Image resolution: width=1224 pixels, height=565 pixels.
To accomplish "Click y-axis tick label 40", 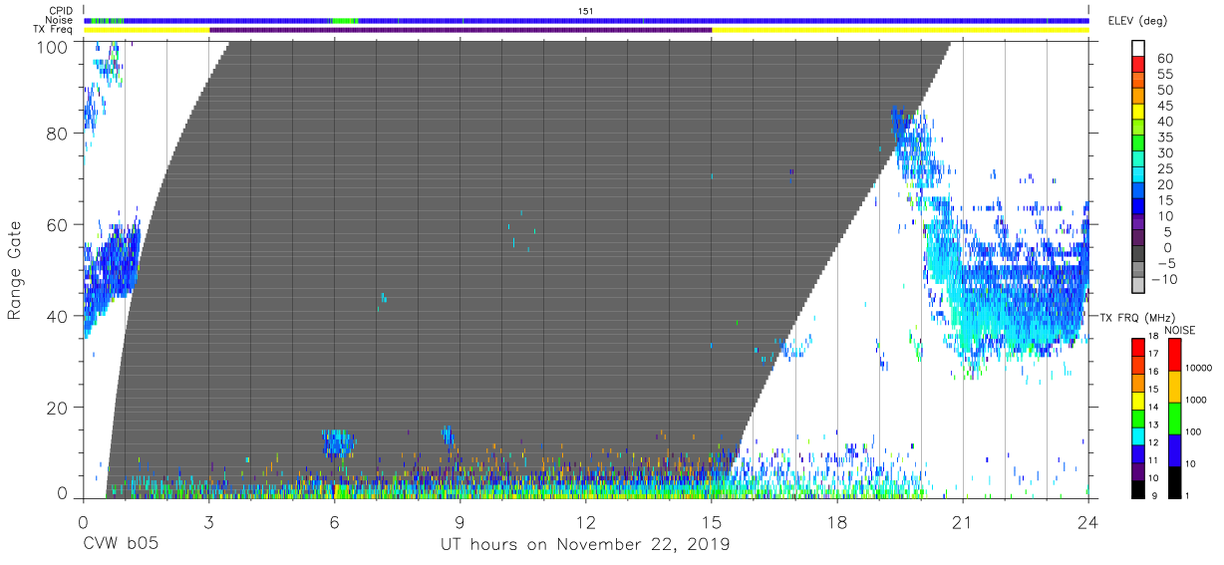I will tap(60, 316).
